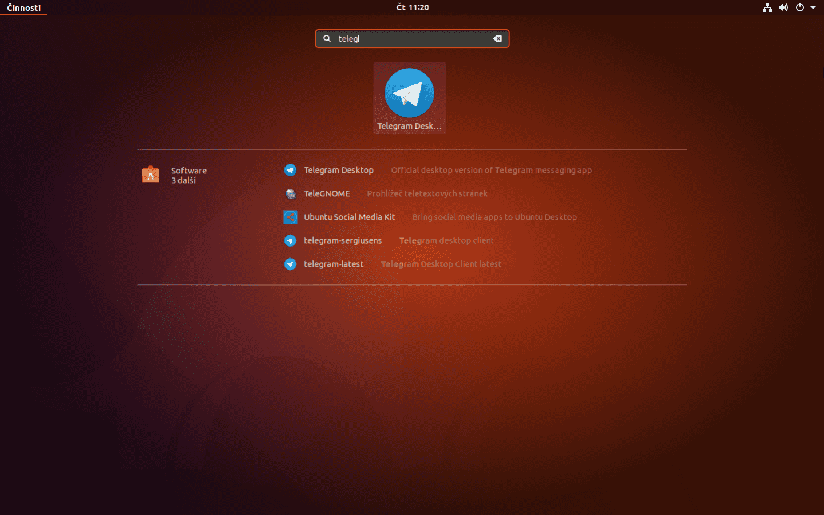Image resolution: width=824 pixels, height=515 pixels.
Task: Click the Ubuntu Social Media Kit icon
Action: click(x=290, y=217)
